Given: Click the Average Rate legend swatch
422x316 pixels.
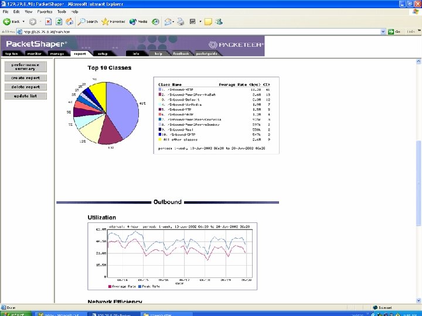Looking at the screenshot, I should [110, 286].
